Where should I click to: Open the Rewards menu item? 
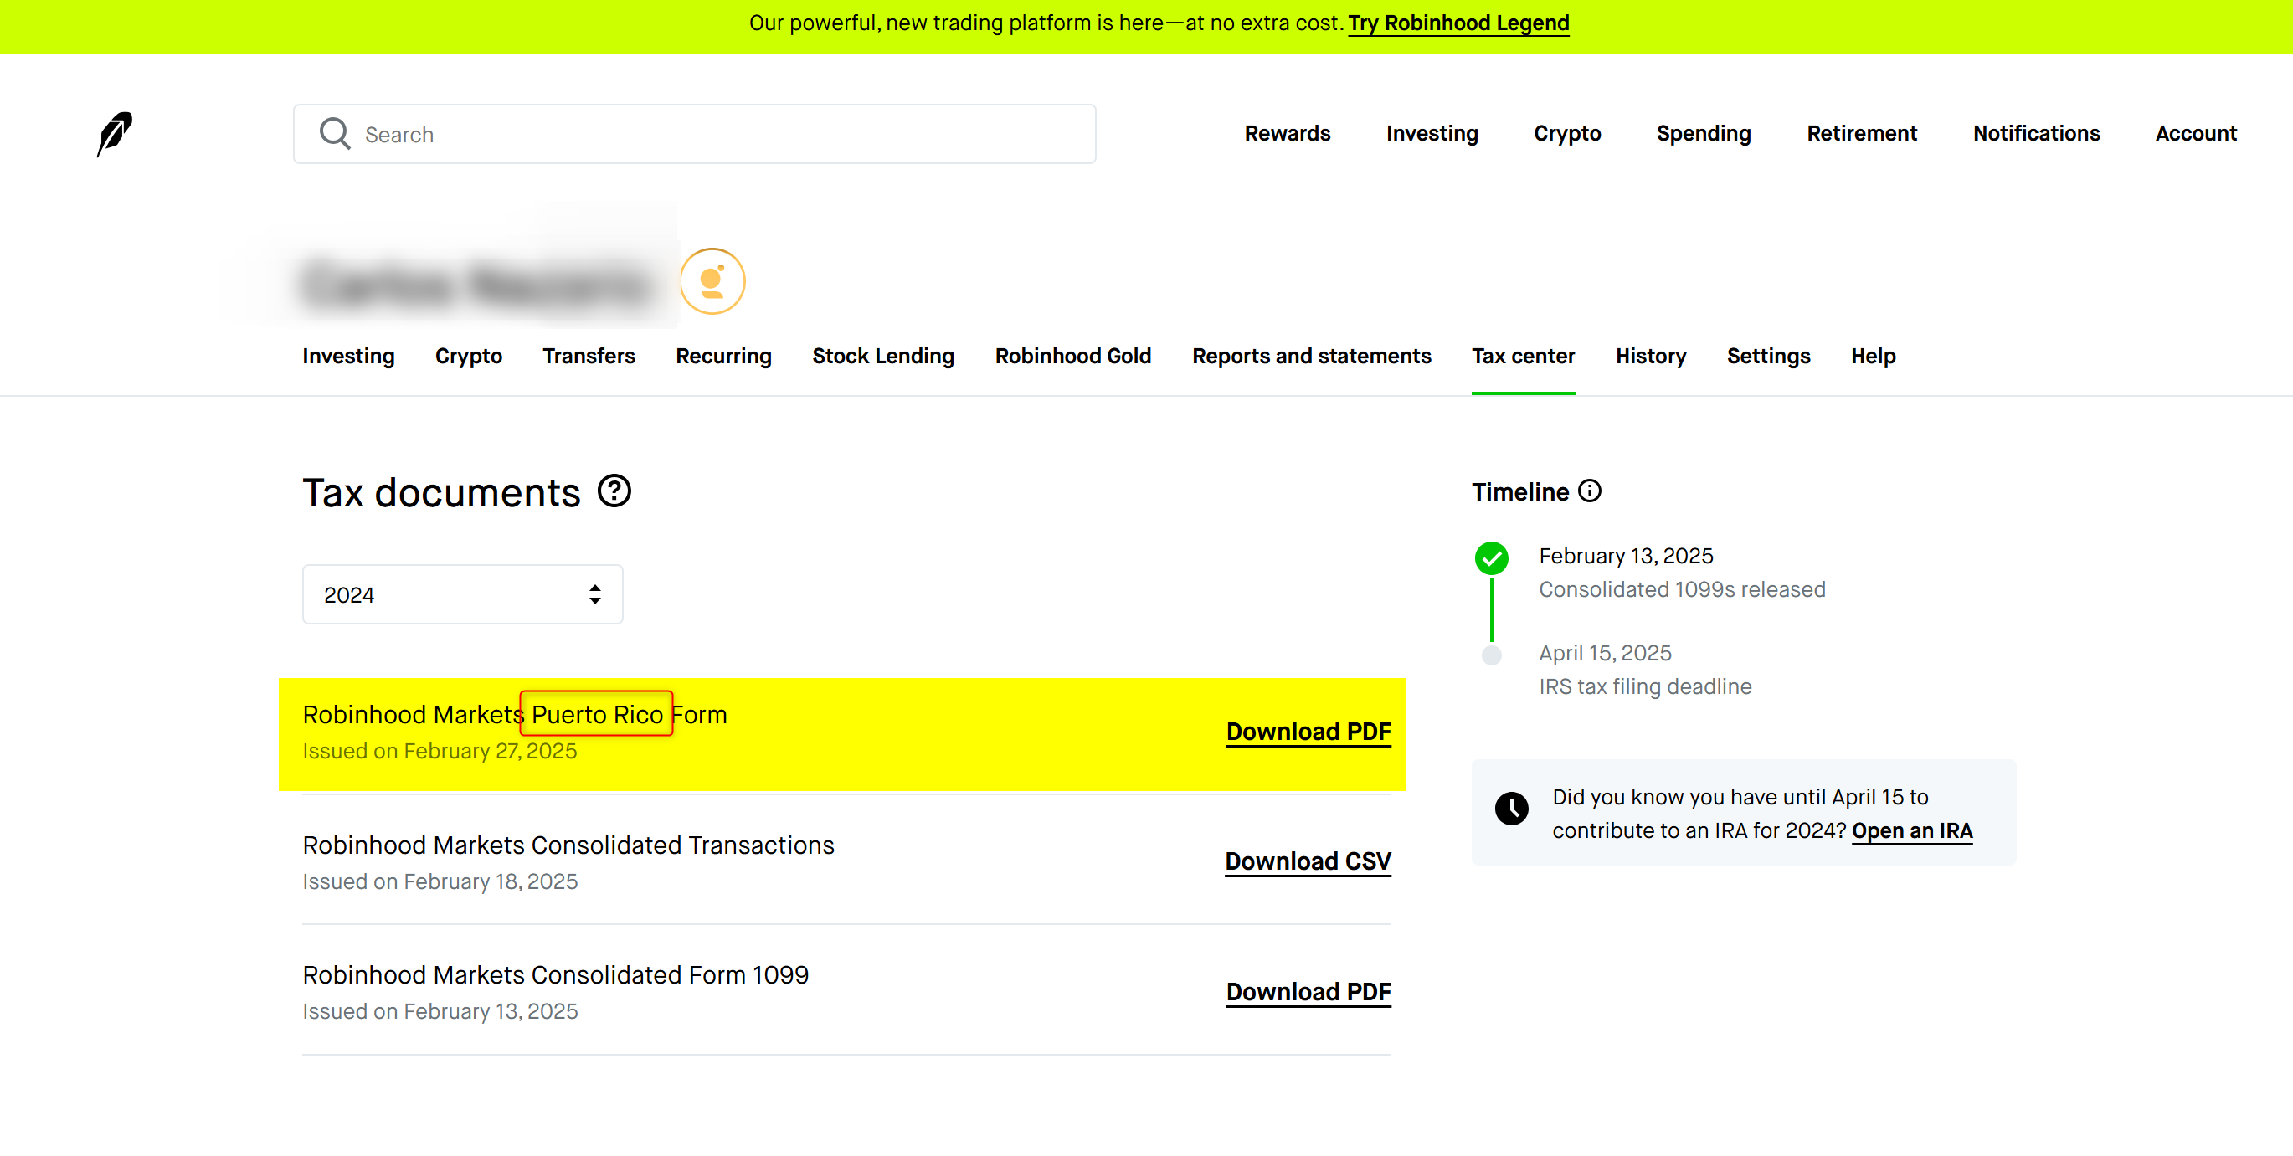click(1287, 133)
